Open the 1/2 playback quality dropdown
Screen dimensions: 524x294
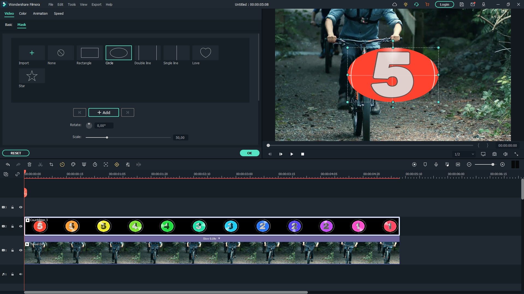point(464,154)
